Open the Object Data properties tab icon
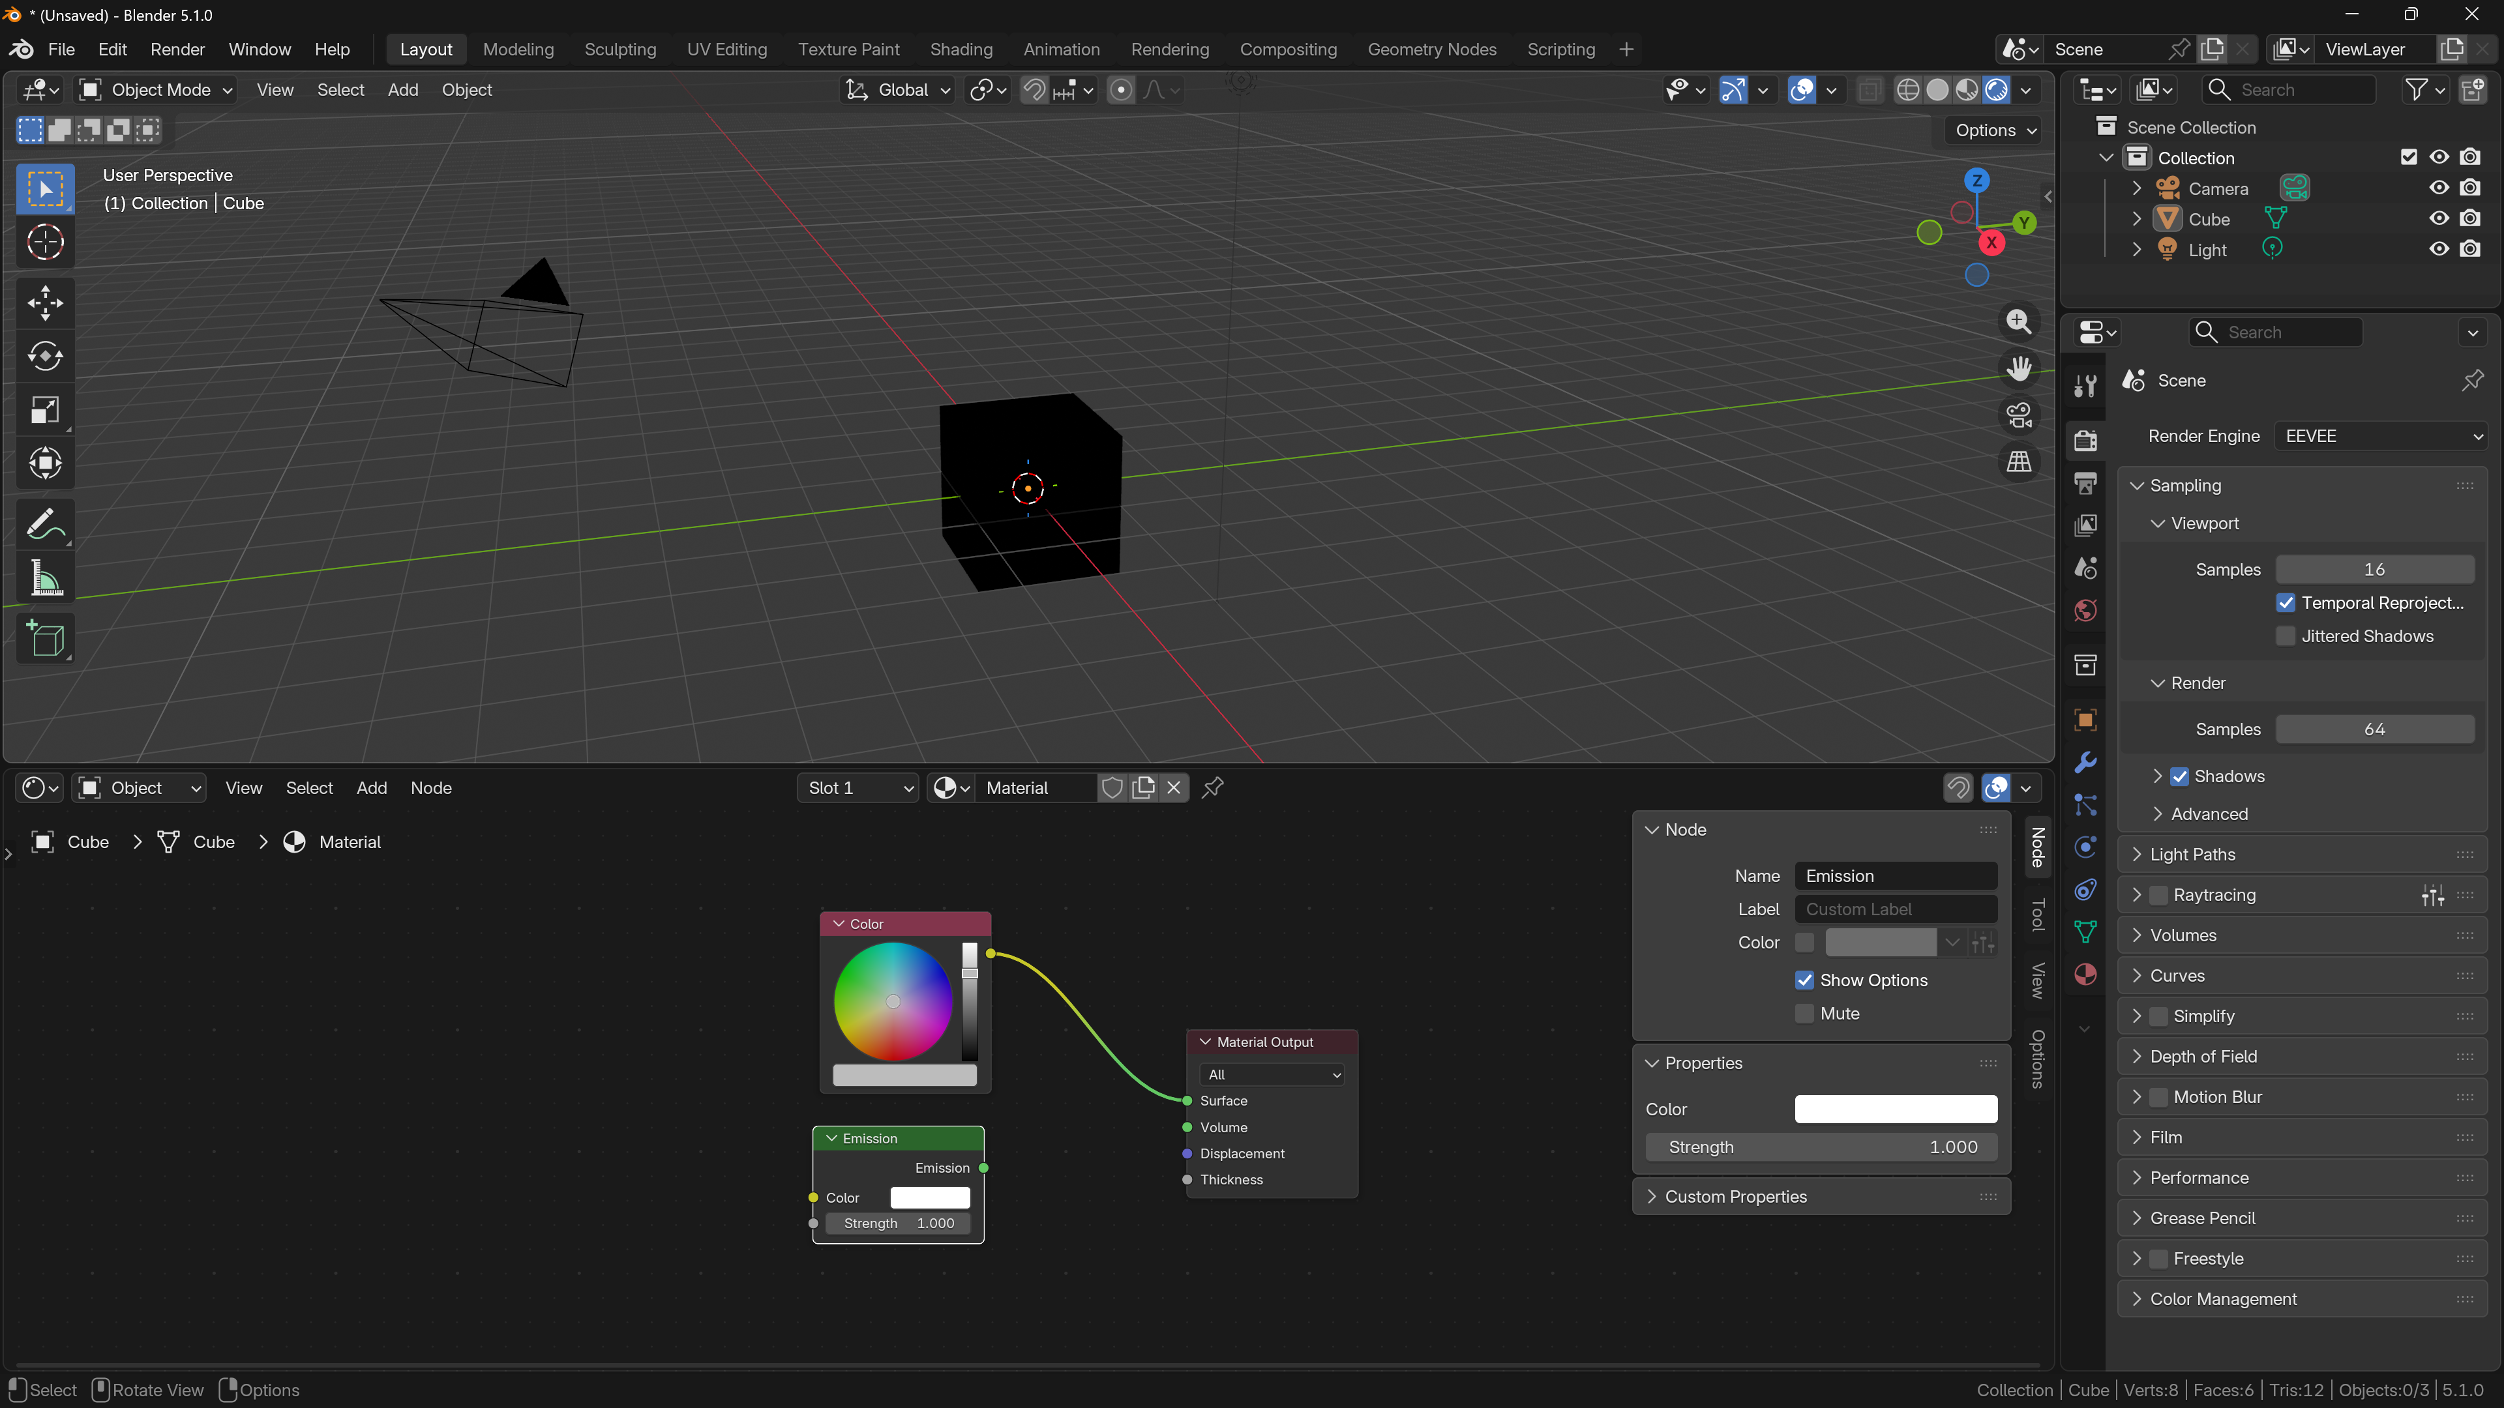The width and height of the screenshot is (2504, 1408). tap(2085, 932)
